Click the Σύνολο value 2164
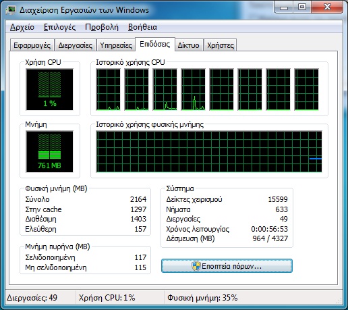Screen dimensions: 348x310 [x=138, y=199]
